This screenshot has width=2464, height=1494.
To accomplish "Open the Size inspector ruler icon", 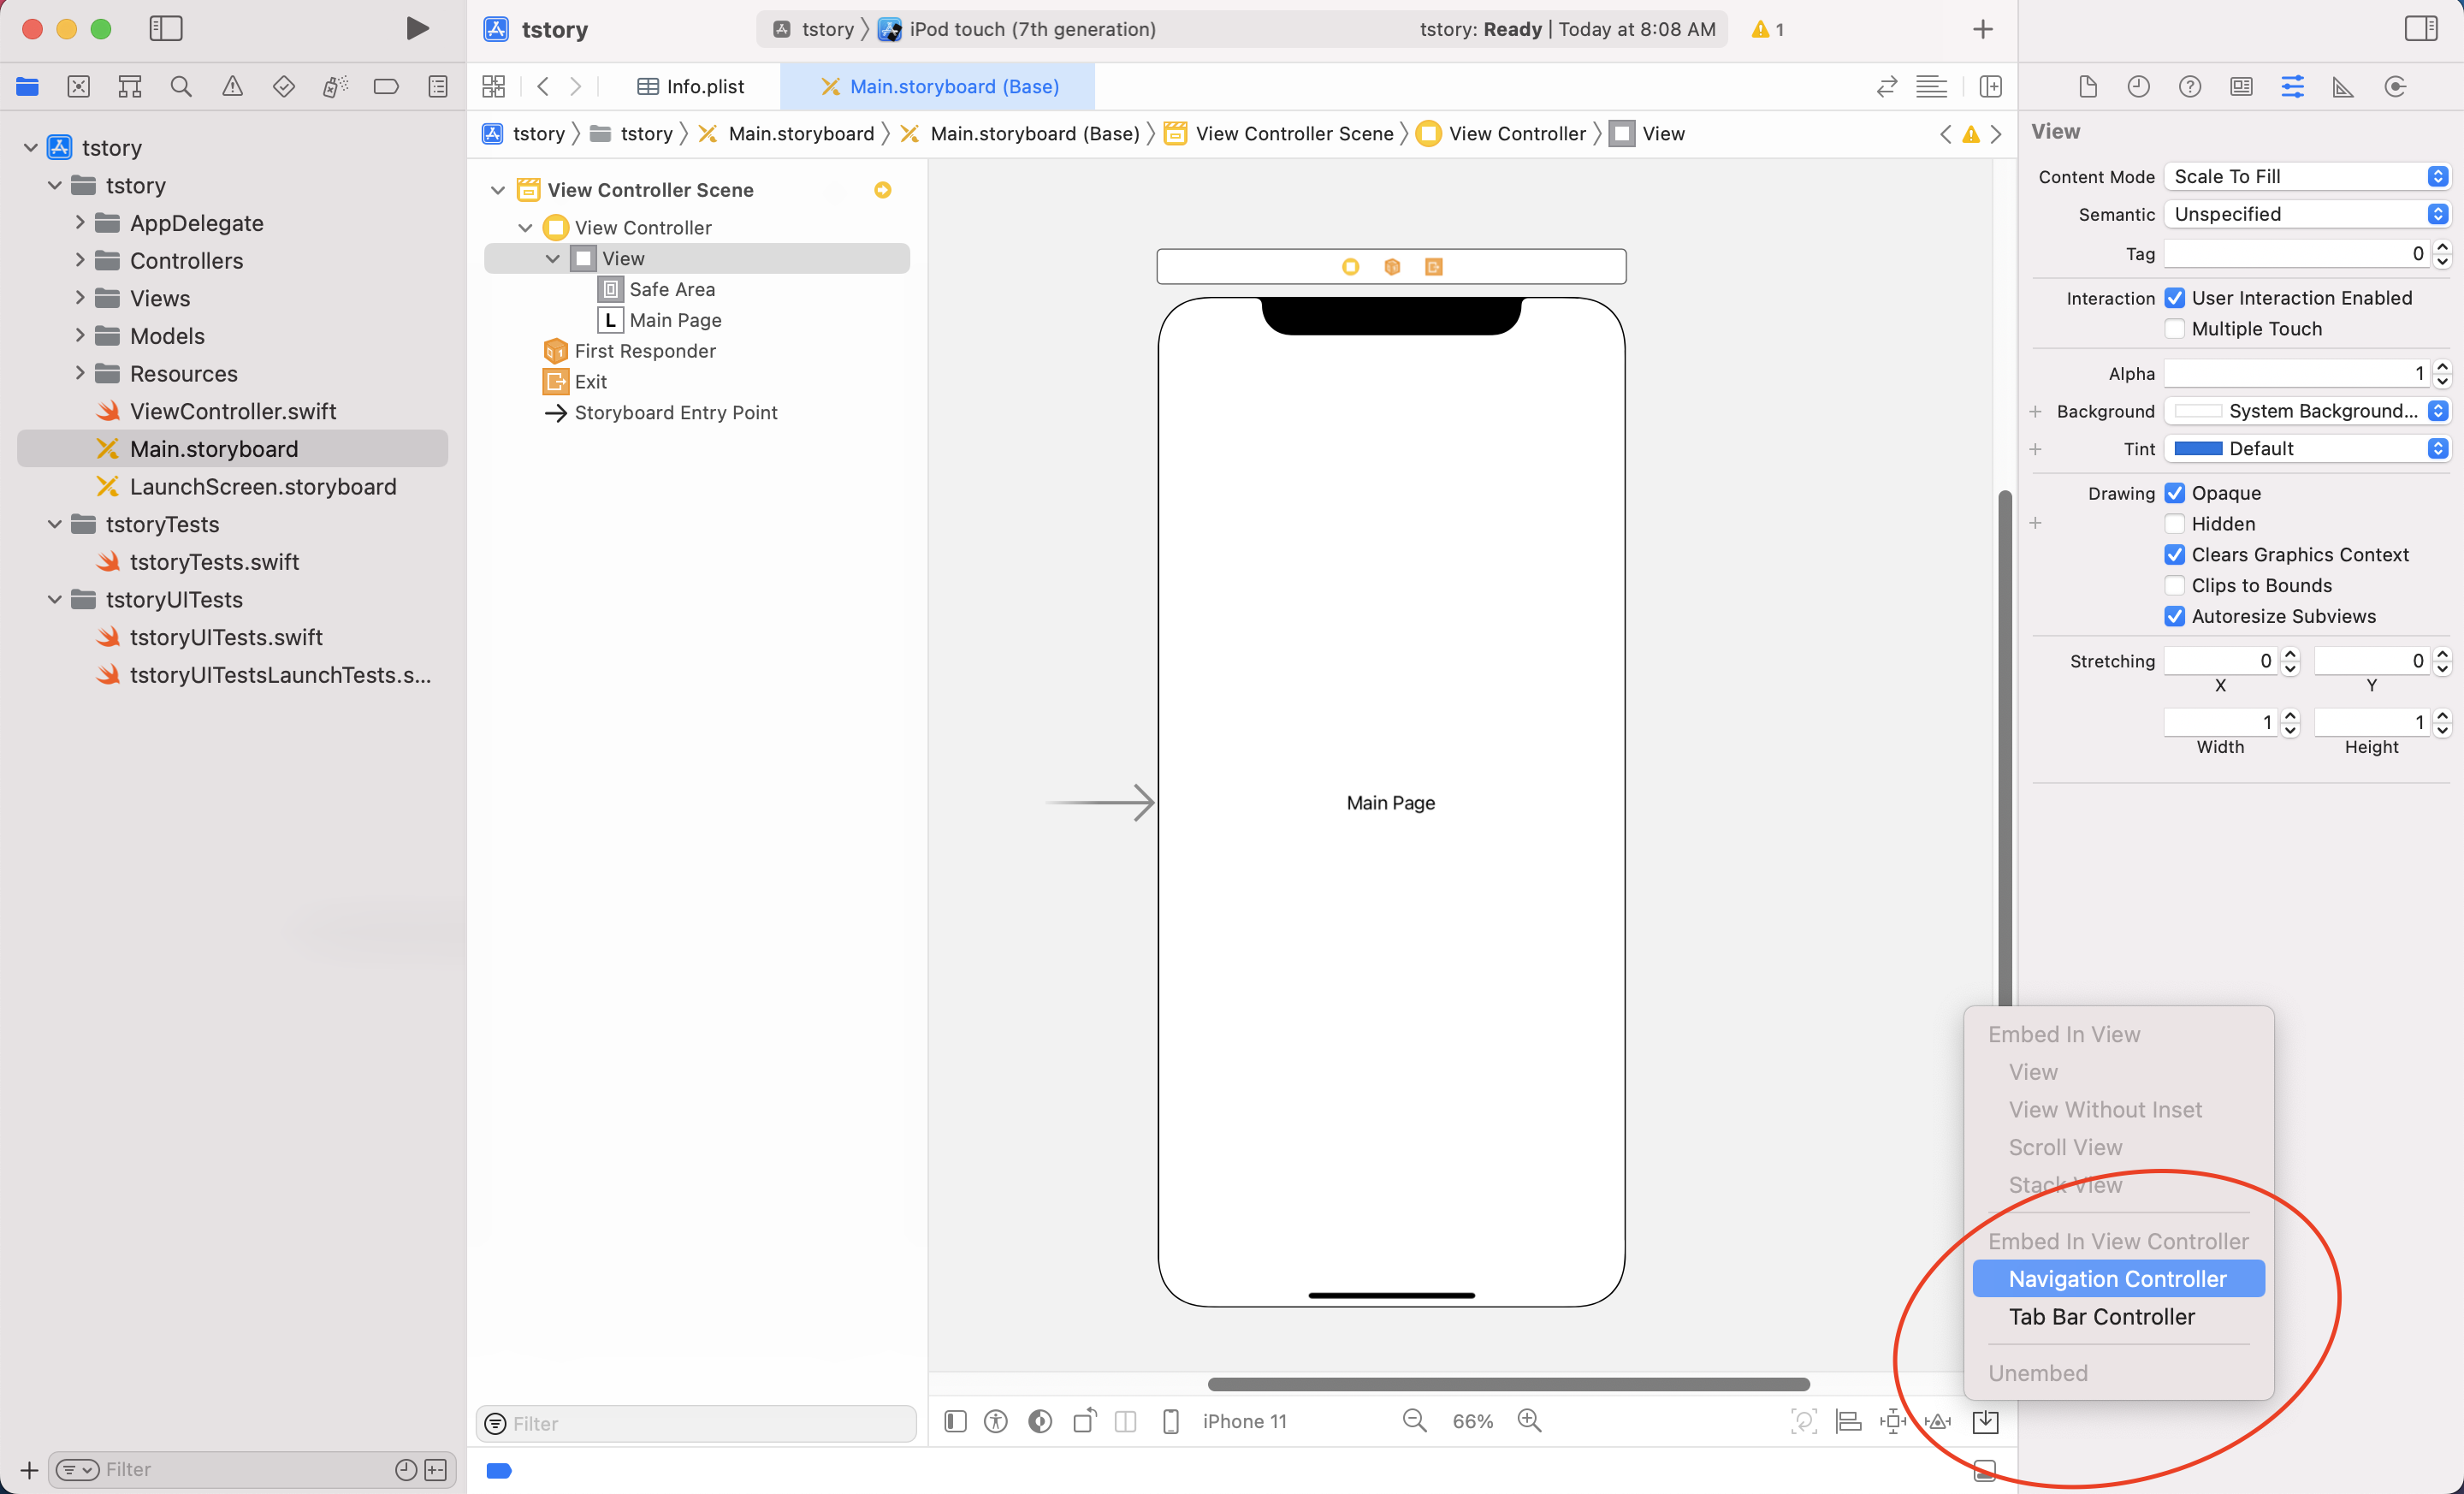I will tap(2342, 87).
